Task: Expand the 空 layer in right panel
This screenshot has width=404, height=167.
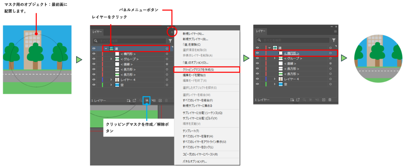Action: [274, 84]
